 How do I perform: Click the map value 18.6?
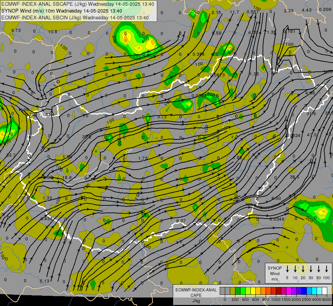(x=67, y=177)
